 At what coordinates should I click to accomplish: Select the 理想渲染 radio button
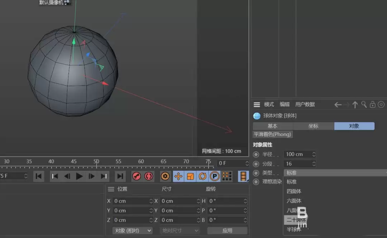pyautogui.click(x=255, y=182)
